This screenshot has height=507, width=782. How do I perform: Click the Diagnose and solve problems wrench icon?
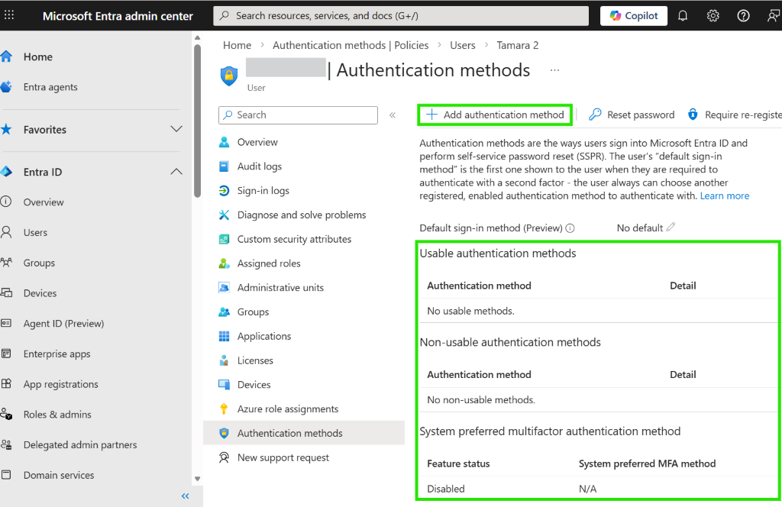coord(224,215)
